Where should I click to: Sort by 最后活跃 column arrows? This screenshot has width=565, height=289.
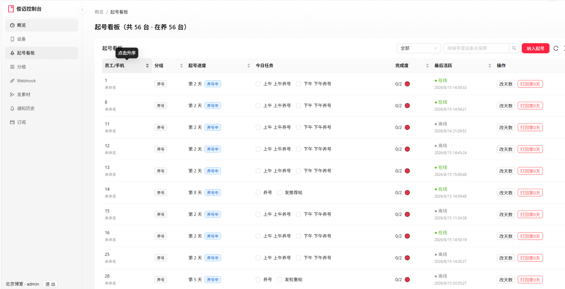[490, 66]
